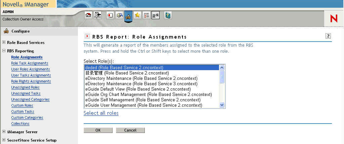The width and height of the screenshot is (344, 144).
Task: Select the eGuide Org Chart Management role
Action: click(152, 94)
